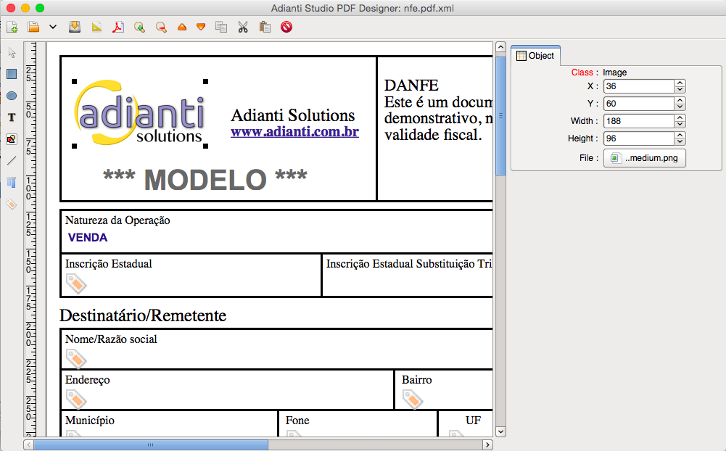Screen dimensions: 726x451
Task: Click the vertical scrollbar up arrow
Action: [x=500, y=46]
